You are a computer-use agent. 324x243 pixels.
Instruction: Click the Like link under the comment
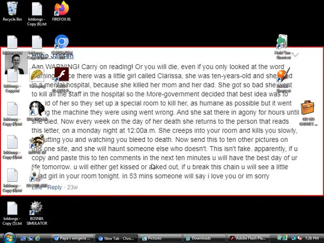37,188
